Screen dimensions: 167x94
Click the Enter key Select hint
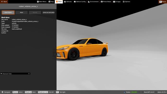(x=17, y=92)
